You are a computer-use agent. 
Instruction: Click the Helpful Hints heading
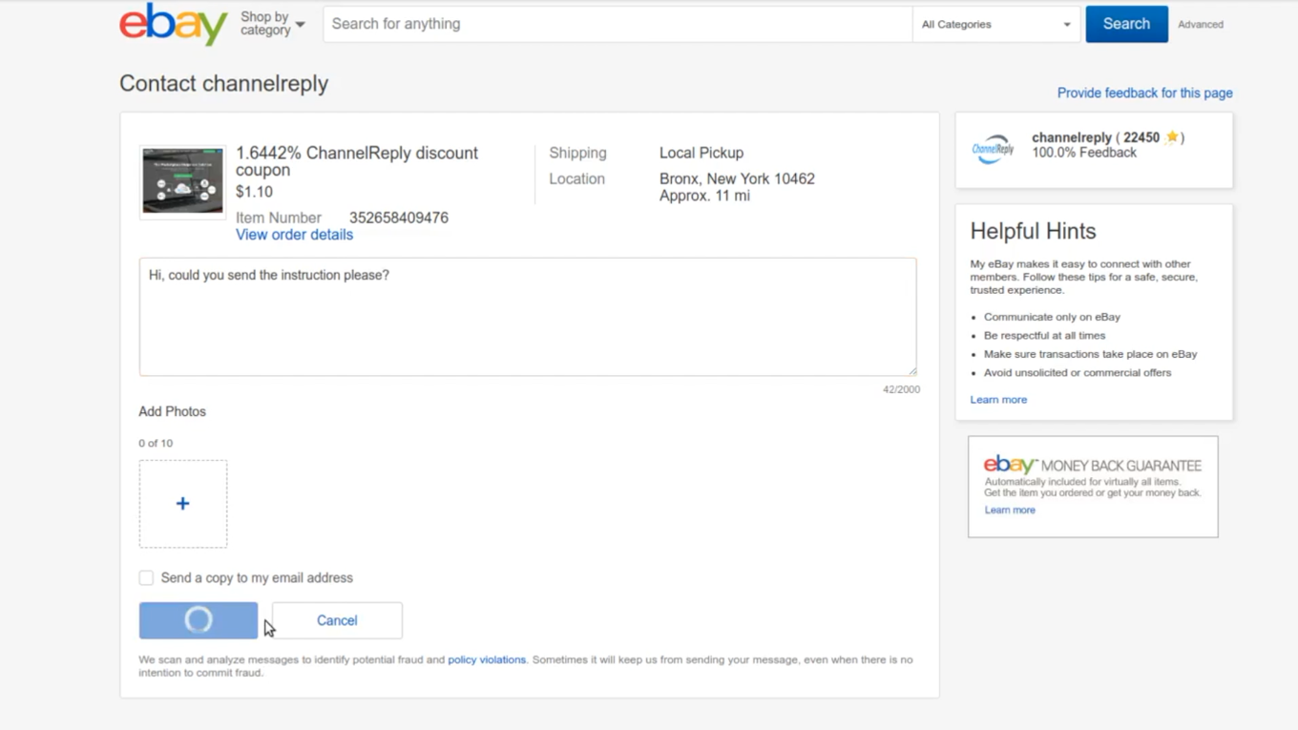1033,231
